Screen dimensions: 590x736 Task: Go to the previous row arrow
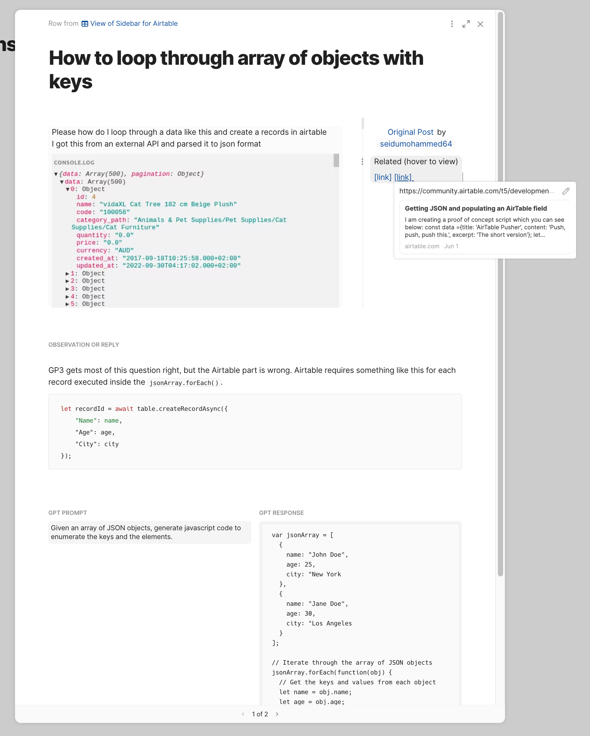click(x=243, y=714)
